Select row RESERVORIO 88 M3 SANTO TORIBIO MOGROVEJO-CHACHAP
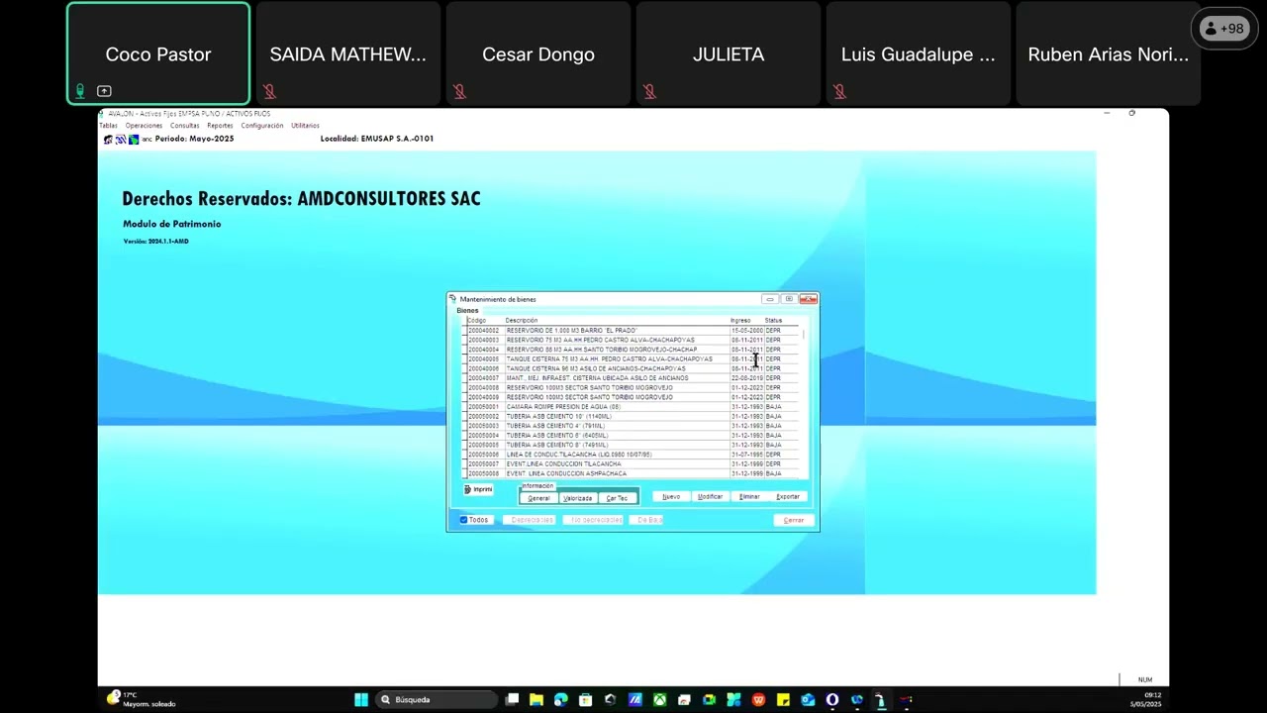 click(632, 350)
